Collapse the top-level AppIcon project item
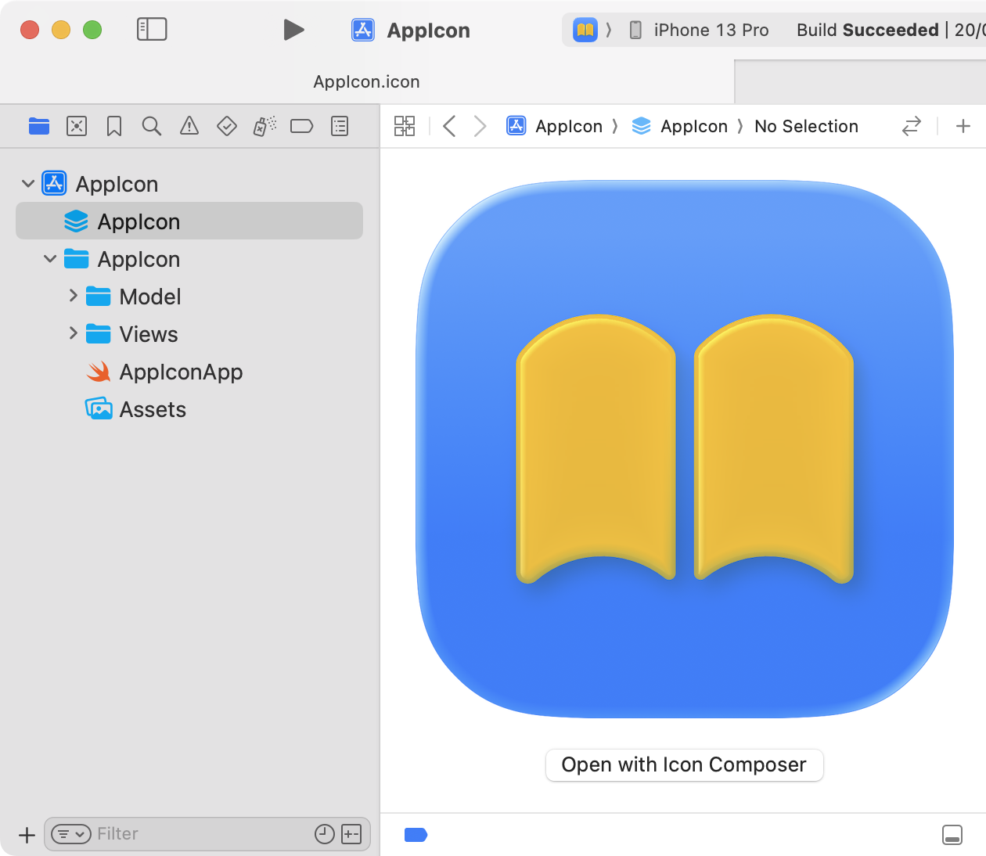 (x=28, y=183)
